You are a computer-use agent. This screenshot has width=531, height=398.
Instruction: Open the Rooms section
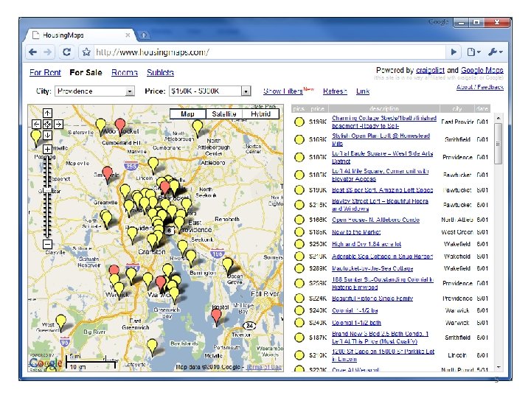point(125,72)
